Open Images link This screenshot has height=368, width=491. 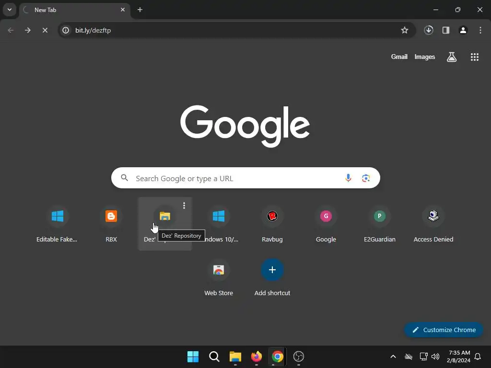pyautogui.click(x=425, y=57)
